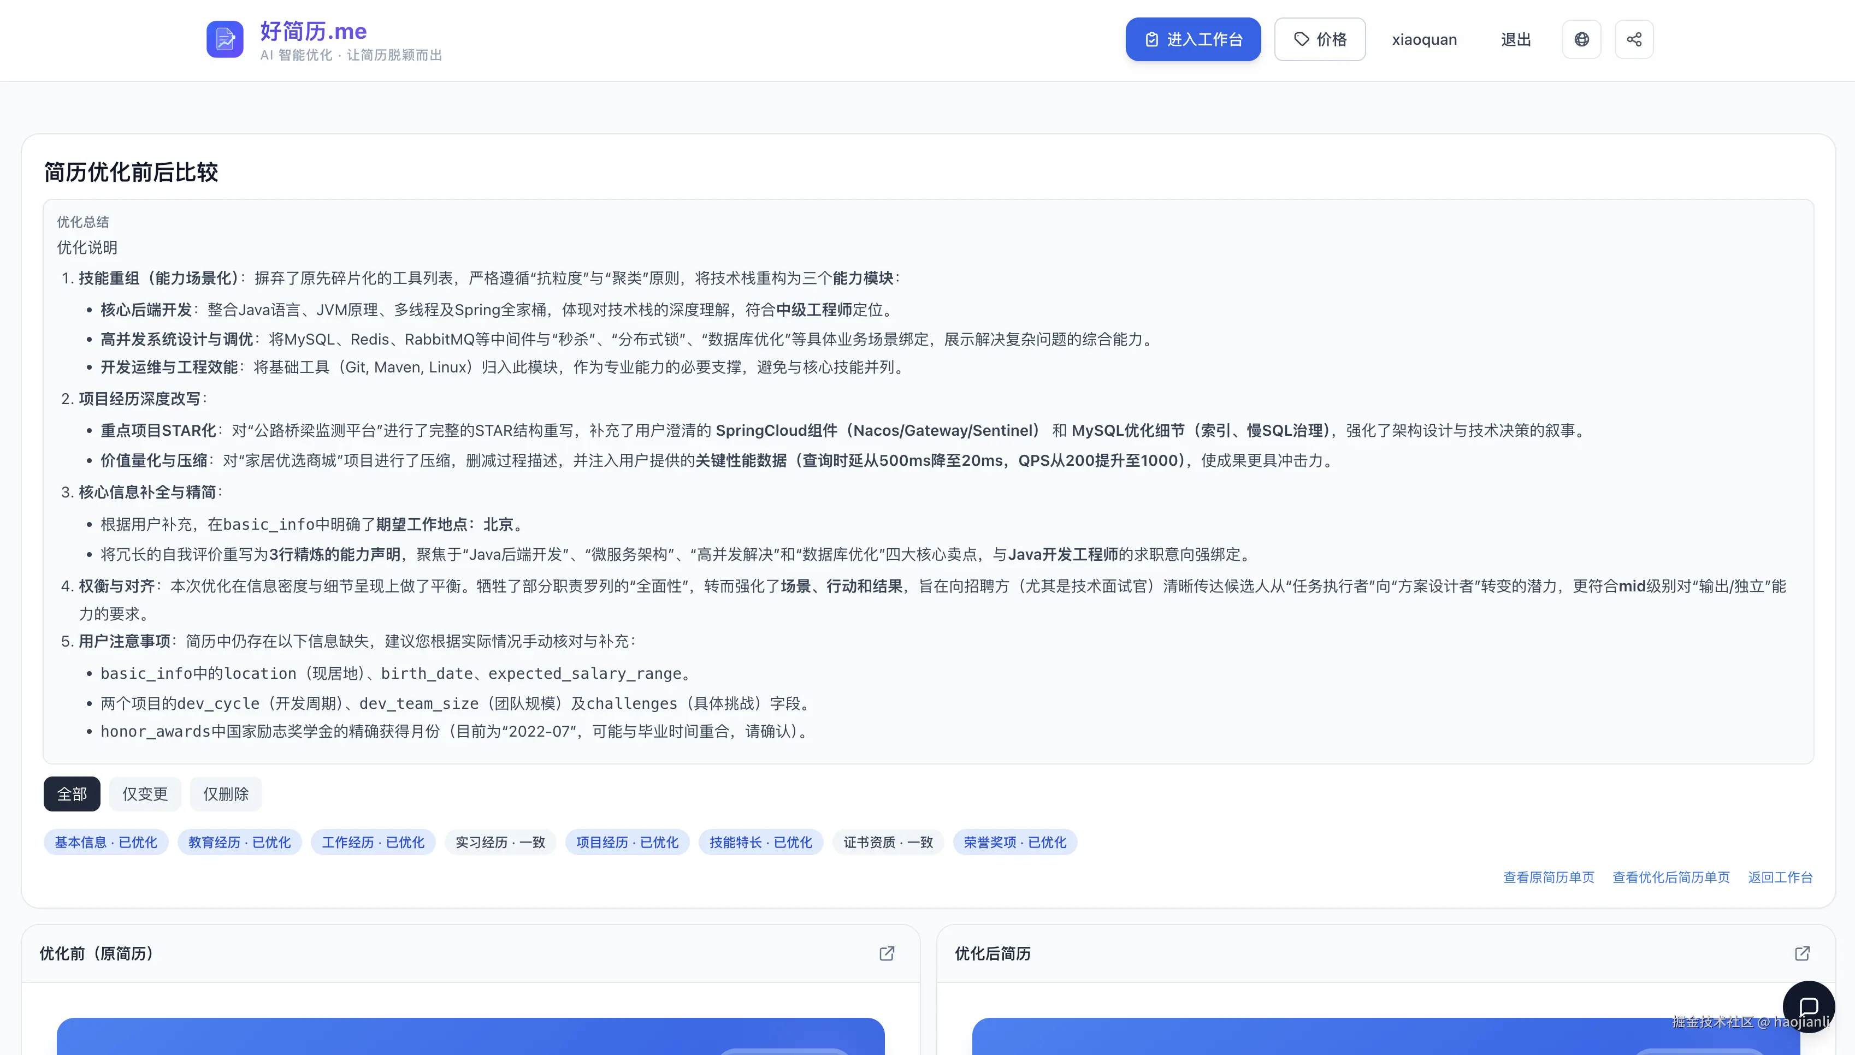The image size is (1855, 1055).
Task: Toggle the 仅删除 filter
Action: [x=226, y=794]
